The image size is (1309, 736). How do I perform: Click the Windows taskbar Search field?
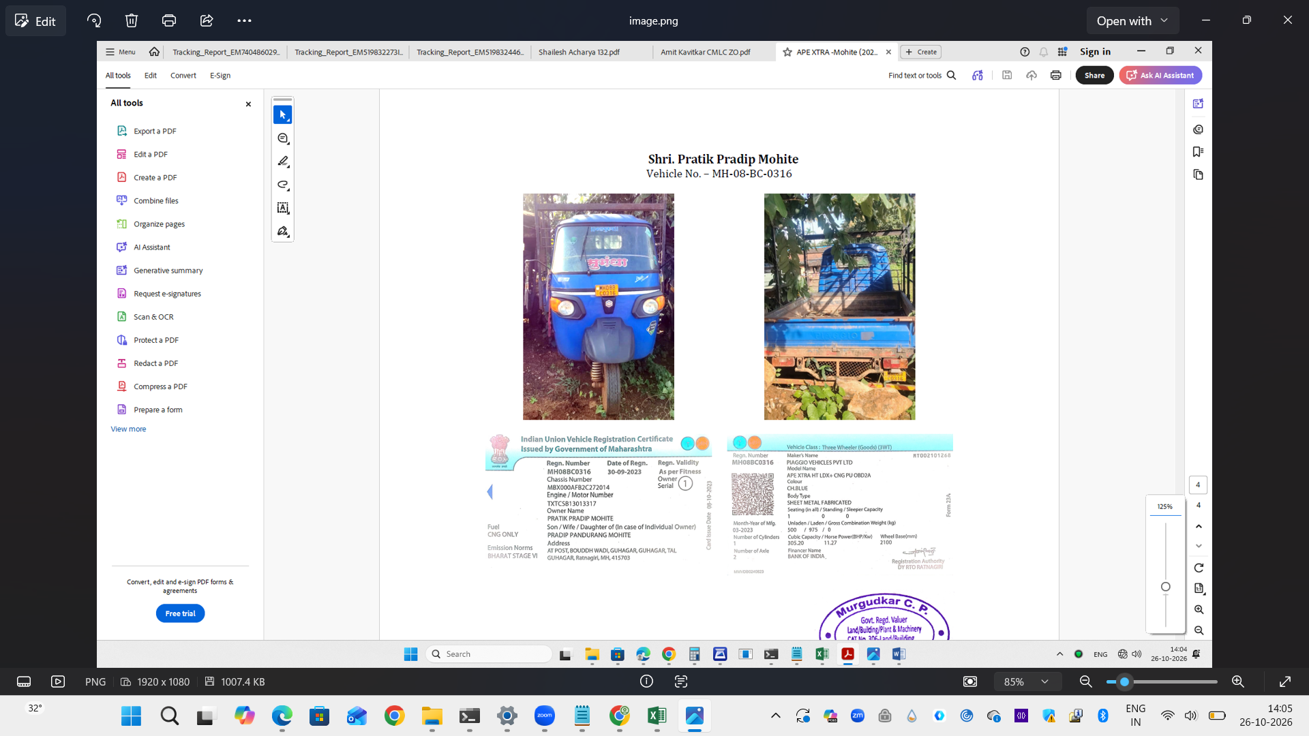tap(489, 654)
